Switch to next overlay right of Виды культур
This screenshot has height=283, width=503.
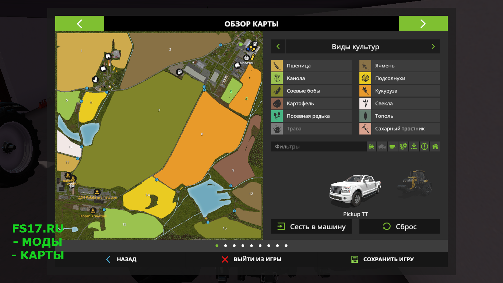tap(433, 47)
